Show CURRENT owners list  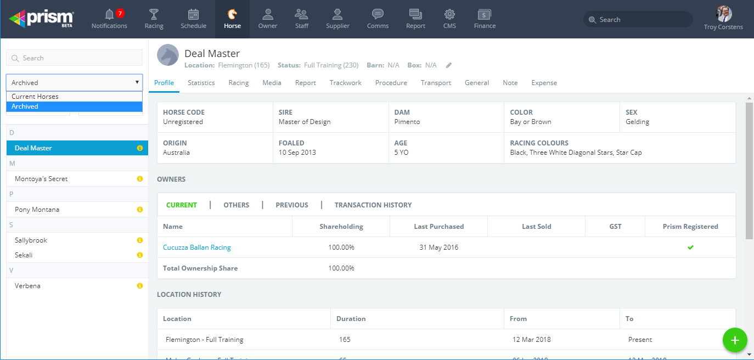[x=182, y=205]
